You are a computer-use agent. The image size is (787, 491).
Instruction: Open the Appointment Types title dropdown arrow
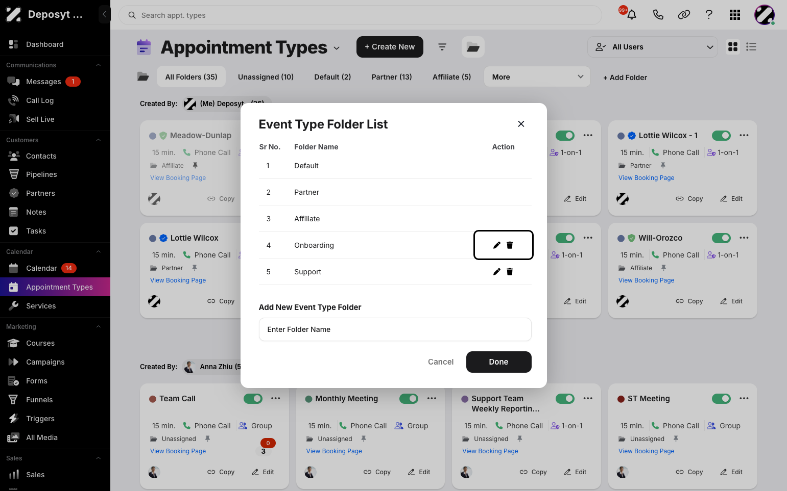[337, 48]
